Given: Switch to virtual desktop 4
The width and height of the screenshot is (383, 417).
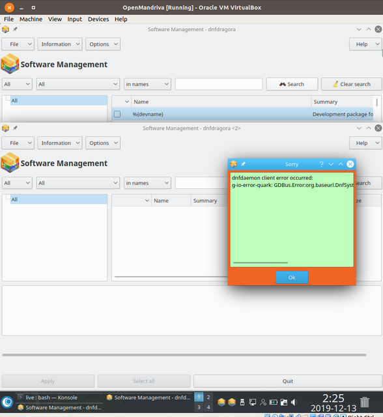Looking at the screenshot, I should pyautogui.click(x=208, y=407).
